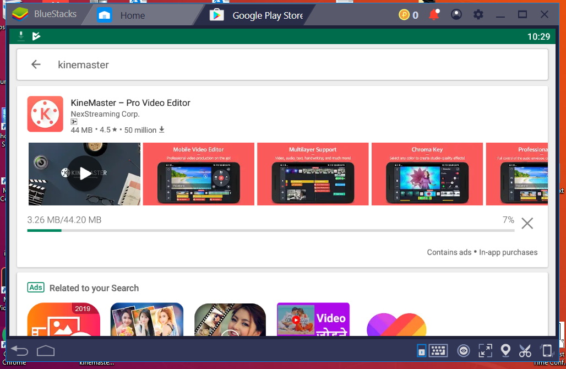566x369 pixels.
Task: Click the Ads badge label
Action: tap(36, 287)
